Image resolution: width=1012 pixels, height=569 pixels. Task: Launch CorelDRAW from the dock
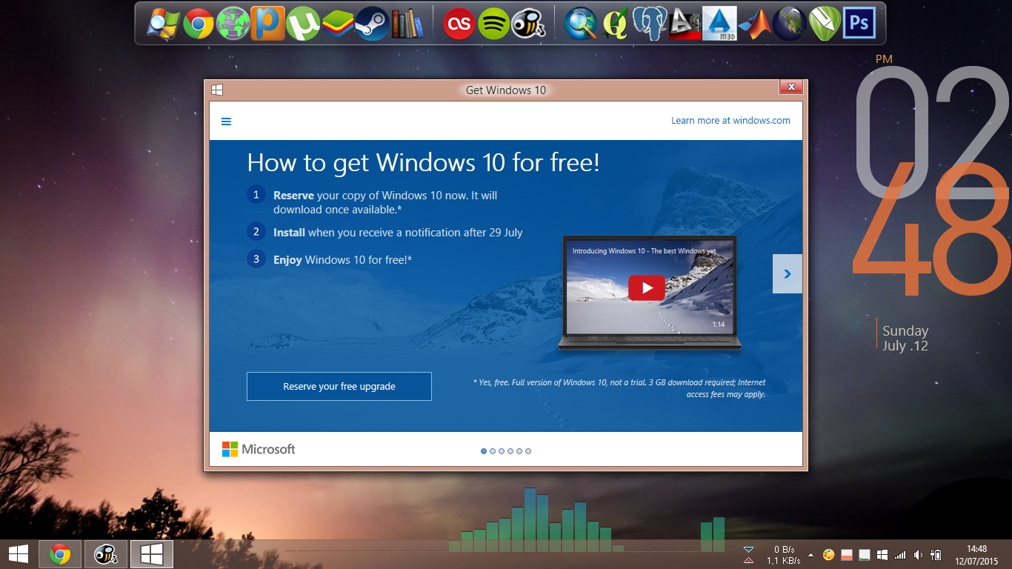click(x=825, y=24)
